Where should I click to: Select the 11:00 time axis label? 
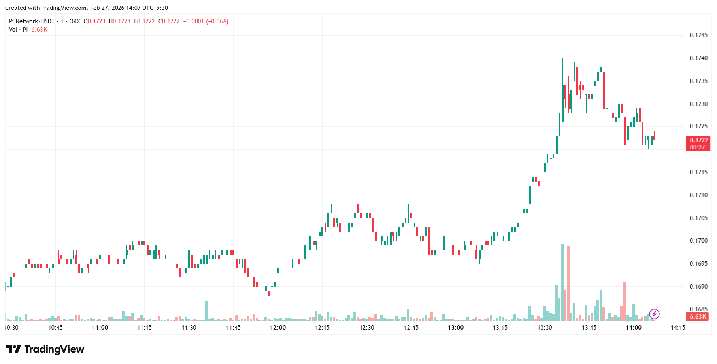click(100, 328)
